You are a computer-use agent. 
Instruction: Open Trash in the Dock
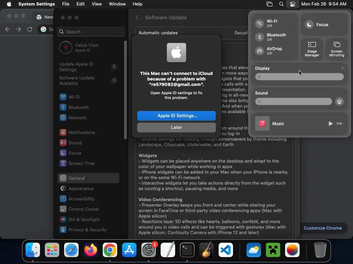pyautogui.click(x=320, y=250)
